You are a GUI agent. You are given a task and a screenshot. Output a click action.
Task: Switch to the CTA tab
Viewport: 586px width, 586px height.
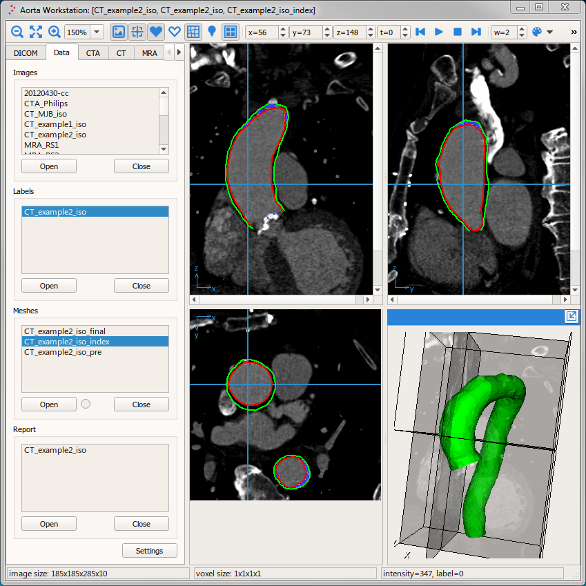tap(92, 53)
